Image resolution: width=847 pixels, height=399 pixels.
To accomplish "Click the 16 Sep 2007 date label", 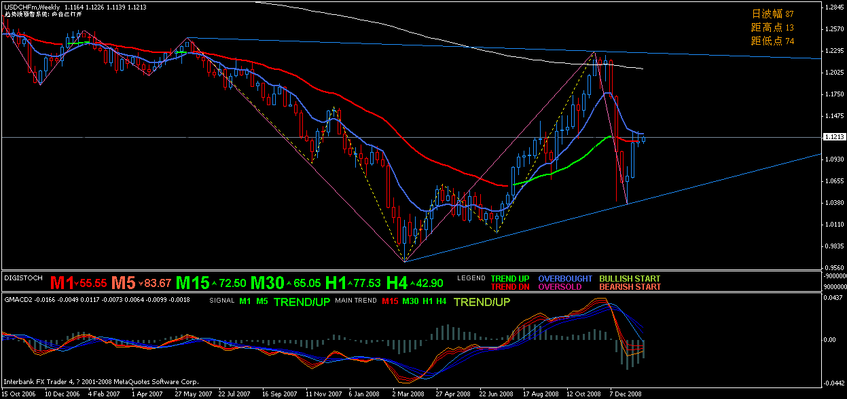I will [x=278, y=393].
